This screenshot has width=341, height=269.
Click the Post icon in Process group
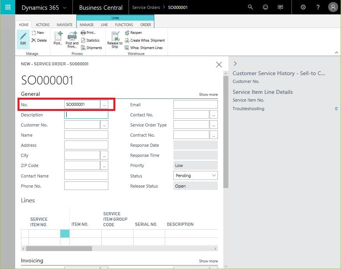(x=58, y=38)
